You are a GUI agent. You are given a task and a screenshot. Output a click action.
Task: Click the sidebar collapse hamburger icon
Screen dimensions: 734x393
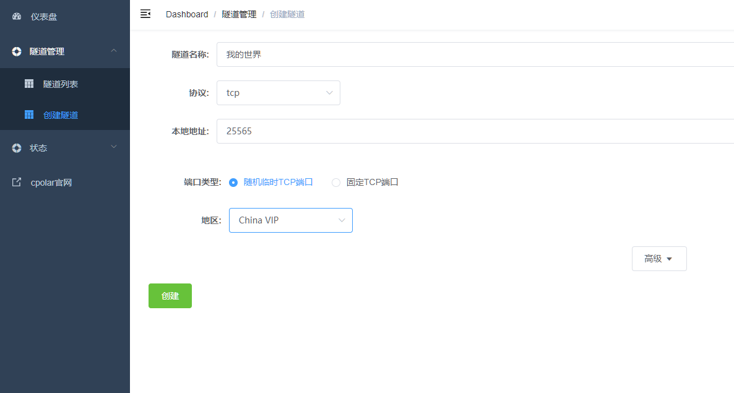tap(145, 13)
